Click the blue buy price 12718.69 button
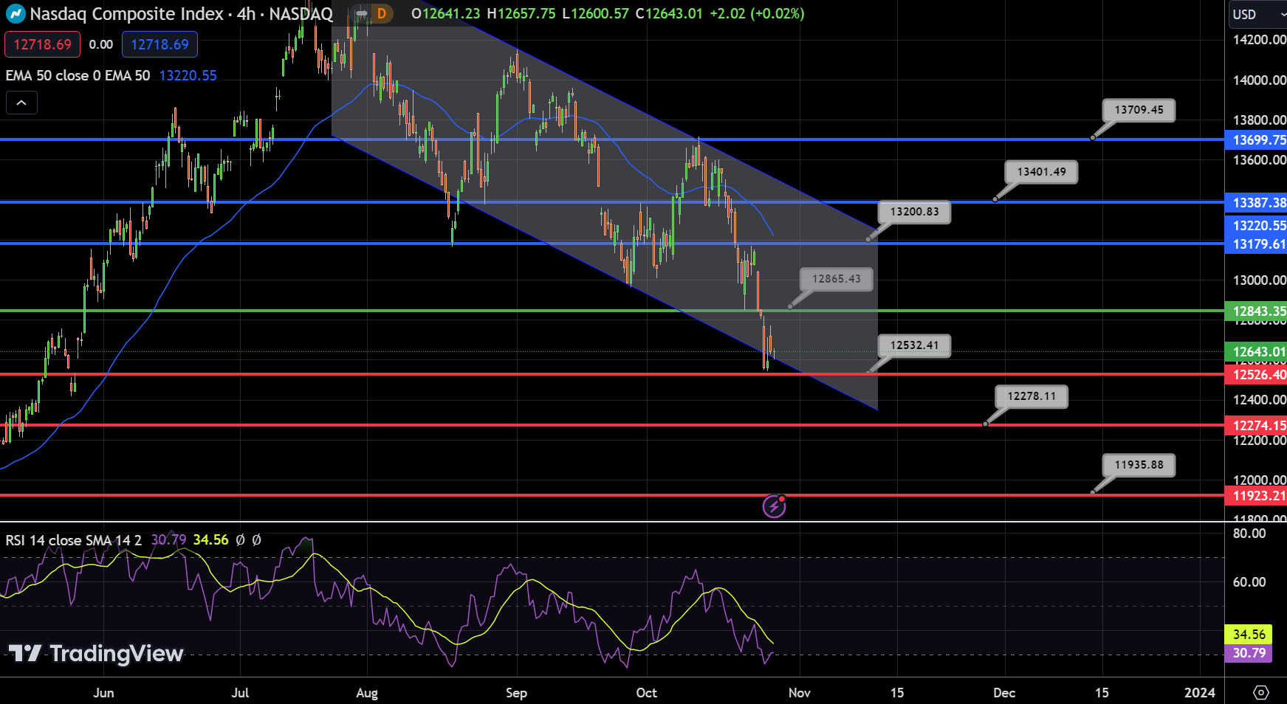The image size is (1287, 704). click(159, 44)
